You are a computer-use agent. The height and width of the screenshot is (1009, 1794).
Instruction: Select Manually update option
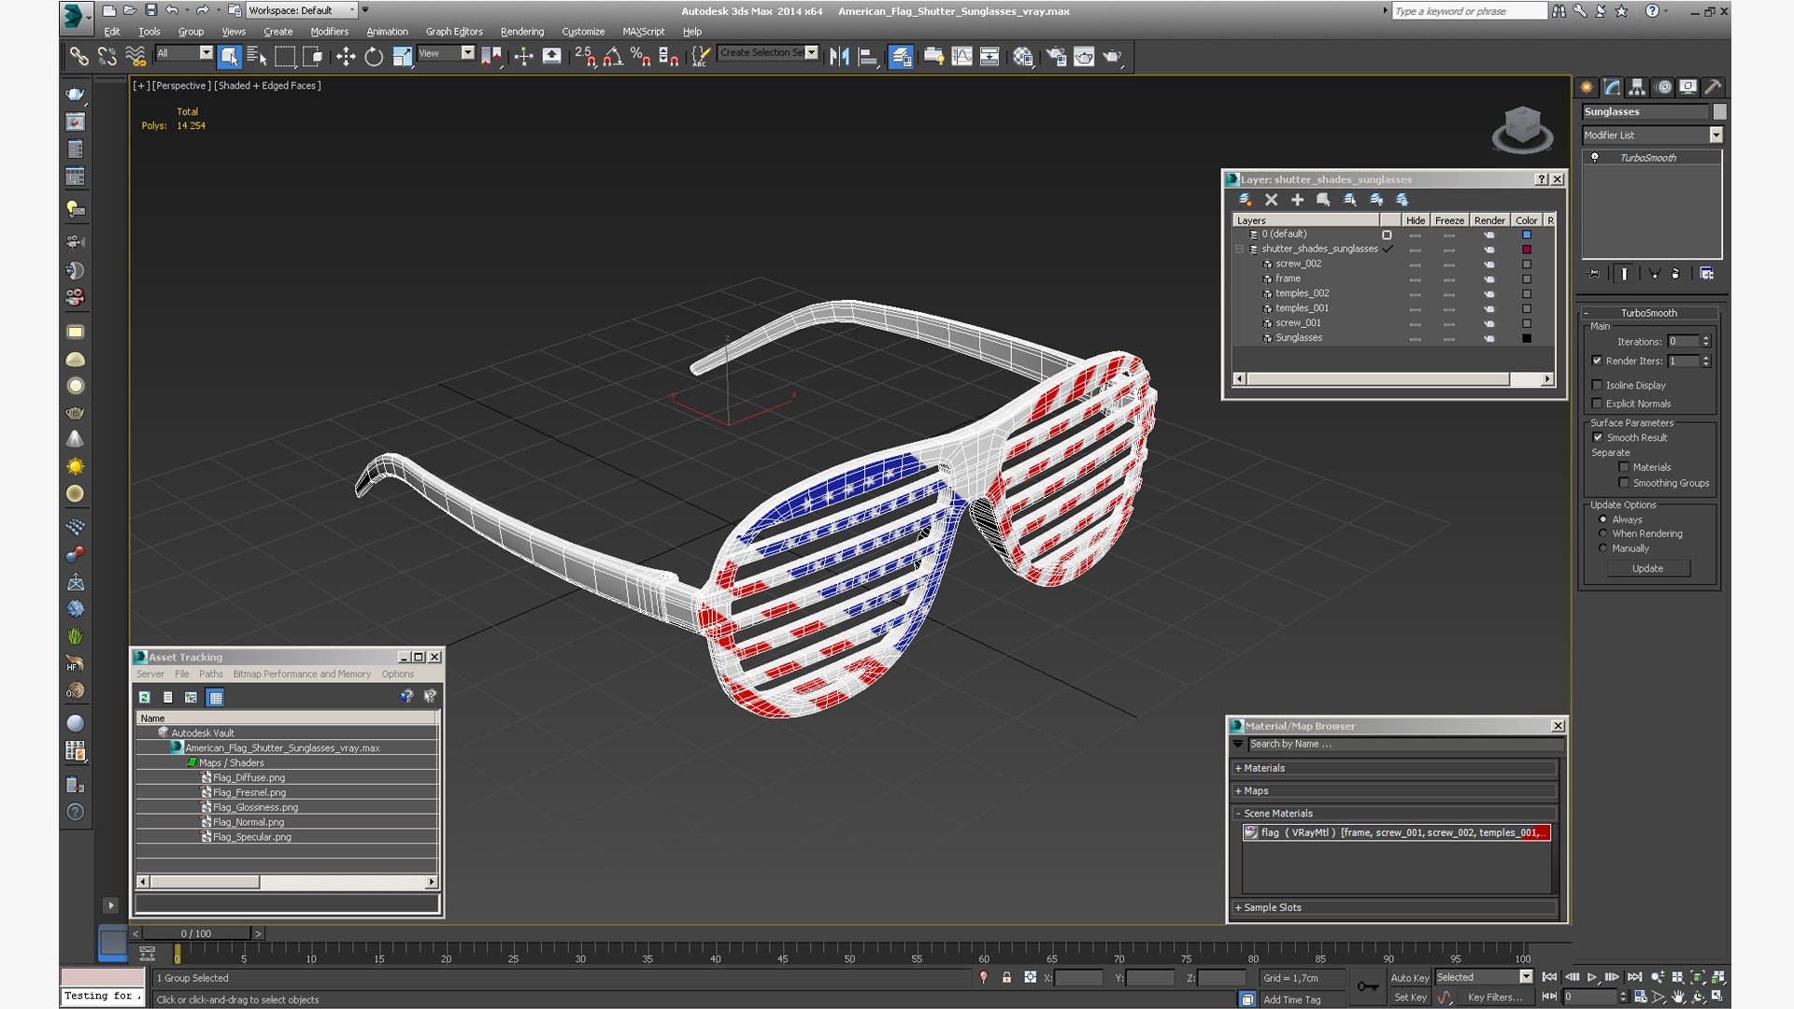click(x=1603, y=548)
